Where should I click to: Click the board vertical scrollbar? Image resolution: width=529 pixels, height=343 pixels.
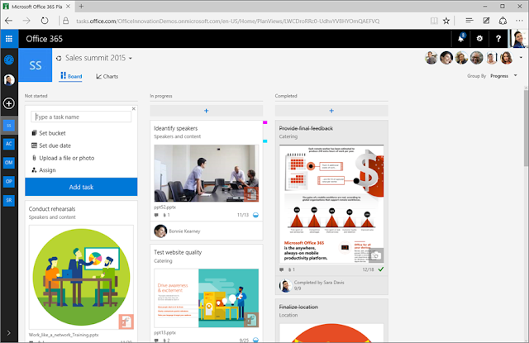(526, 128)
